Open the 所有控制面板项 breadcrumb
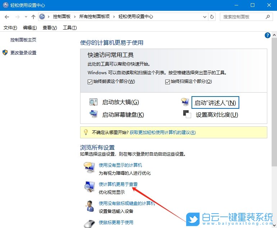 tap(94, 17)
